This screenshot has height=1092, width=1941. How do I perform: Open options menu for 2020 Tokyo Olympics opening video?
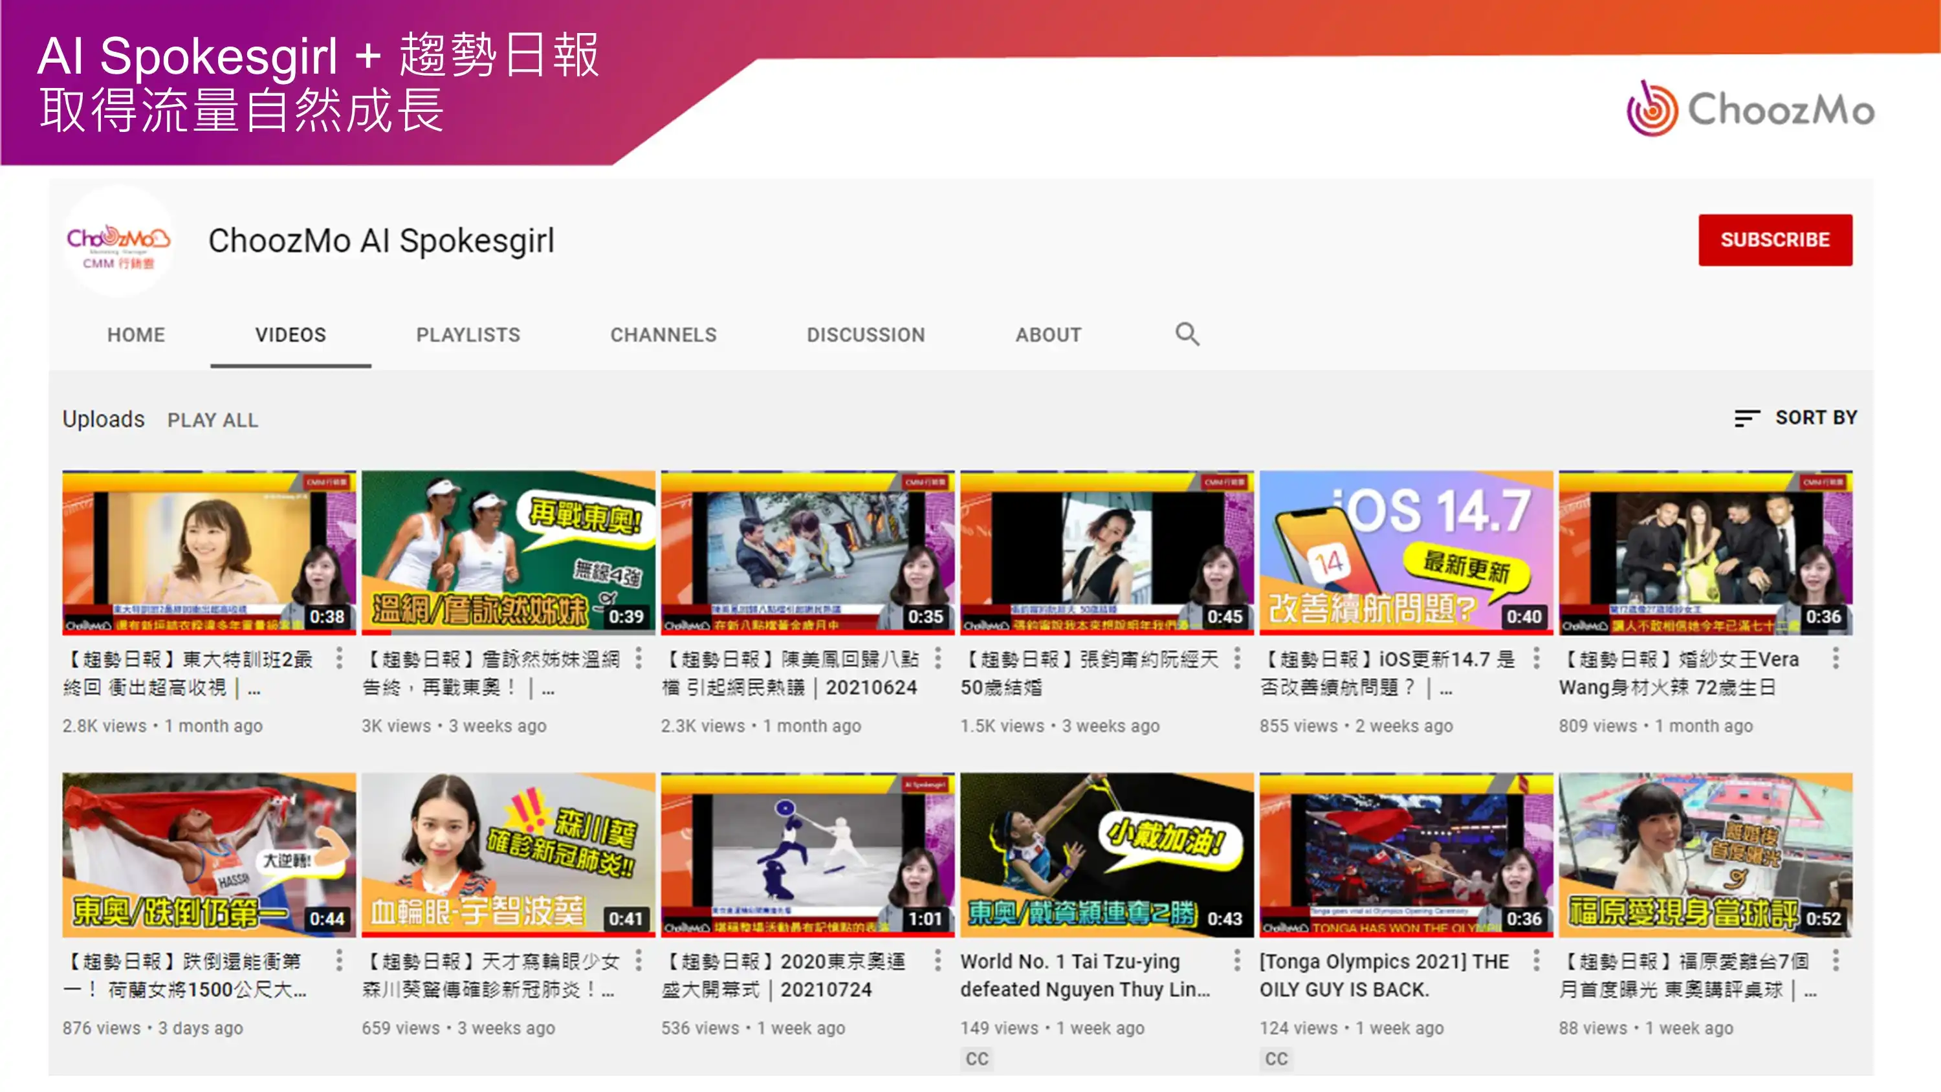coord(938,960)
